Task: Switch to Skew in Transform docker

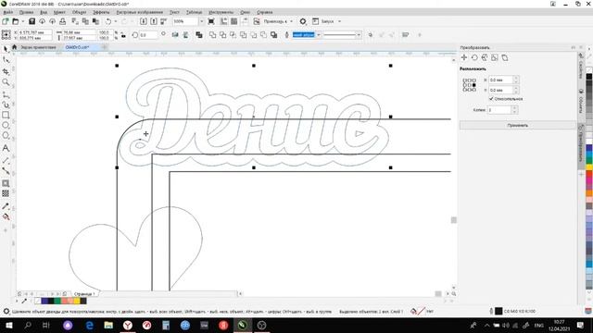Action: pos(505,57)
